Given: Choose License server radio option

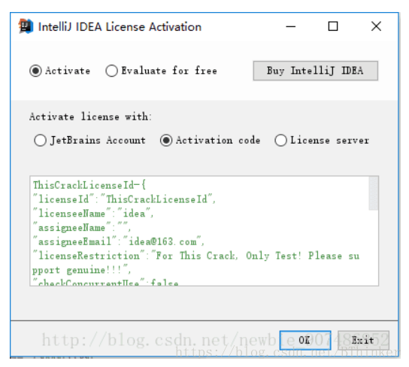Looking at the screenshot, I should point(280,141).
